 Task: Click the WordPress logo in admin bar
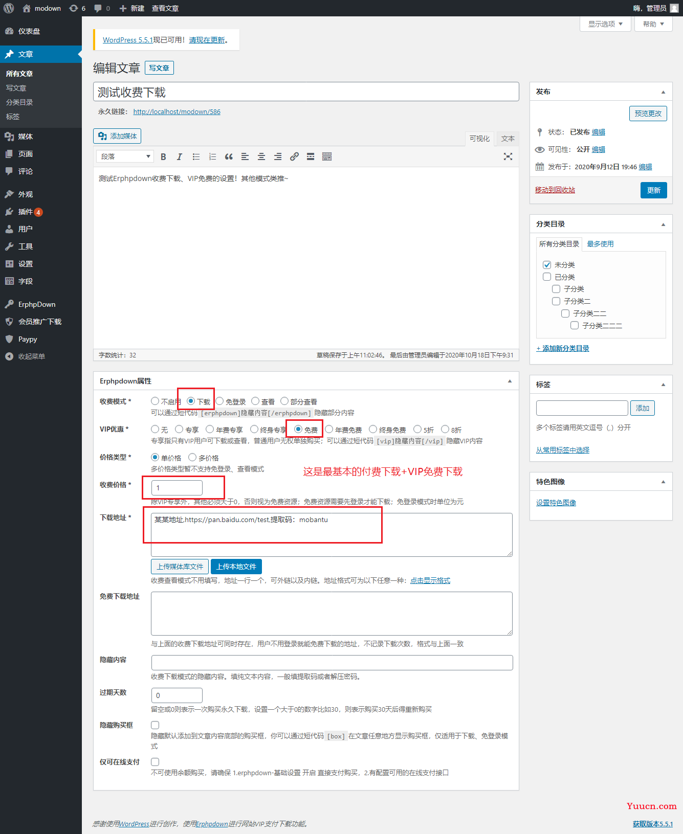pyautogui.click(x=9, y=8)
